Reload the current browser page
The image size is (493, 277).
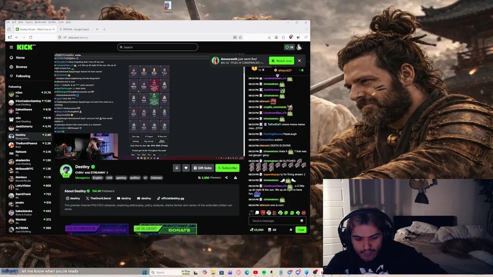pos(30,37)
